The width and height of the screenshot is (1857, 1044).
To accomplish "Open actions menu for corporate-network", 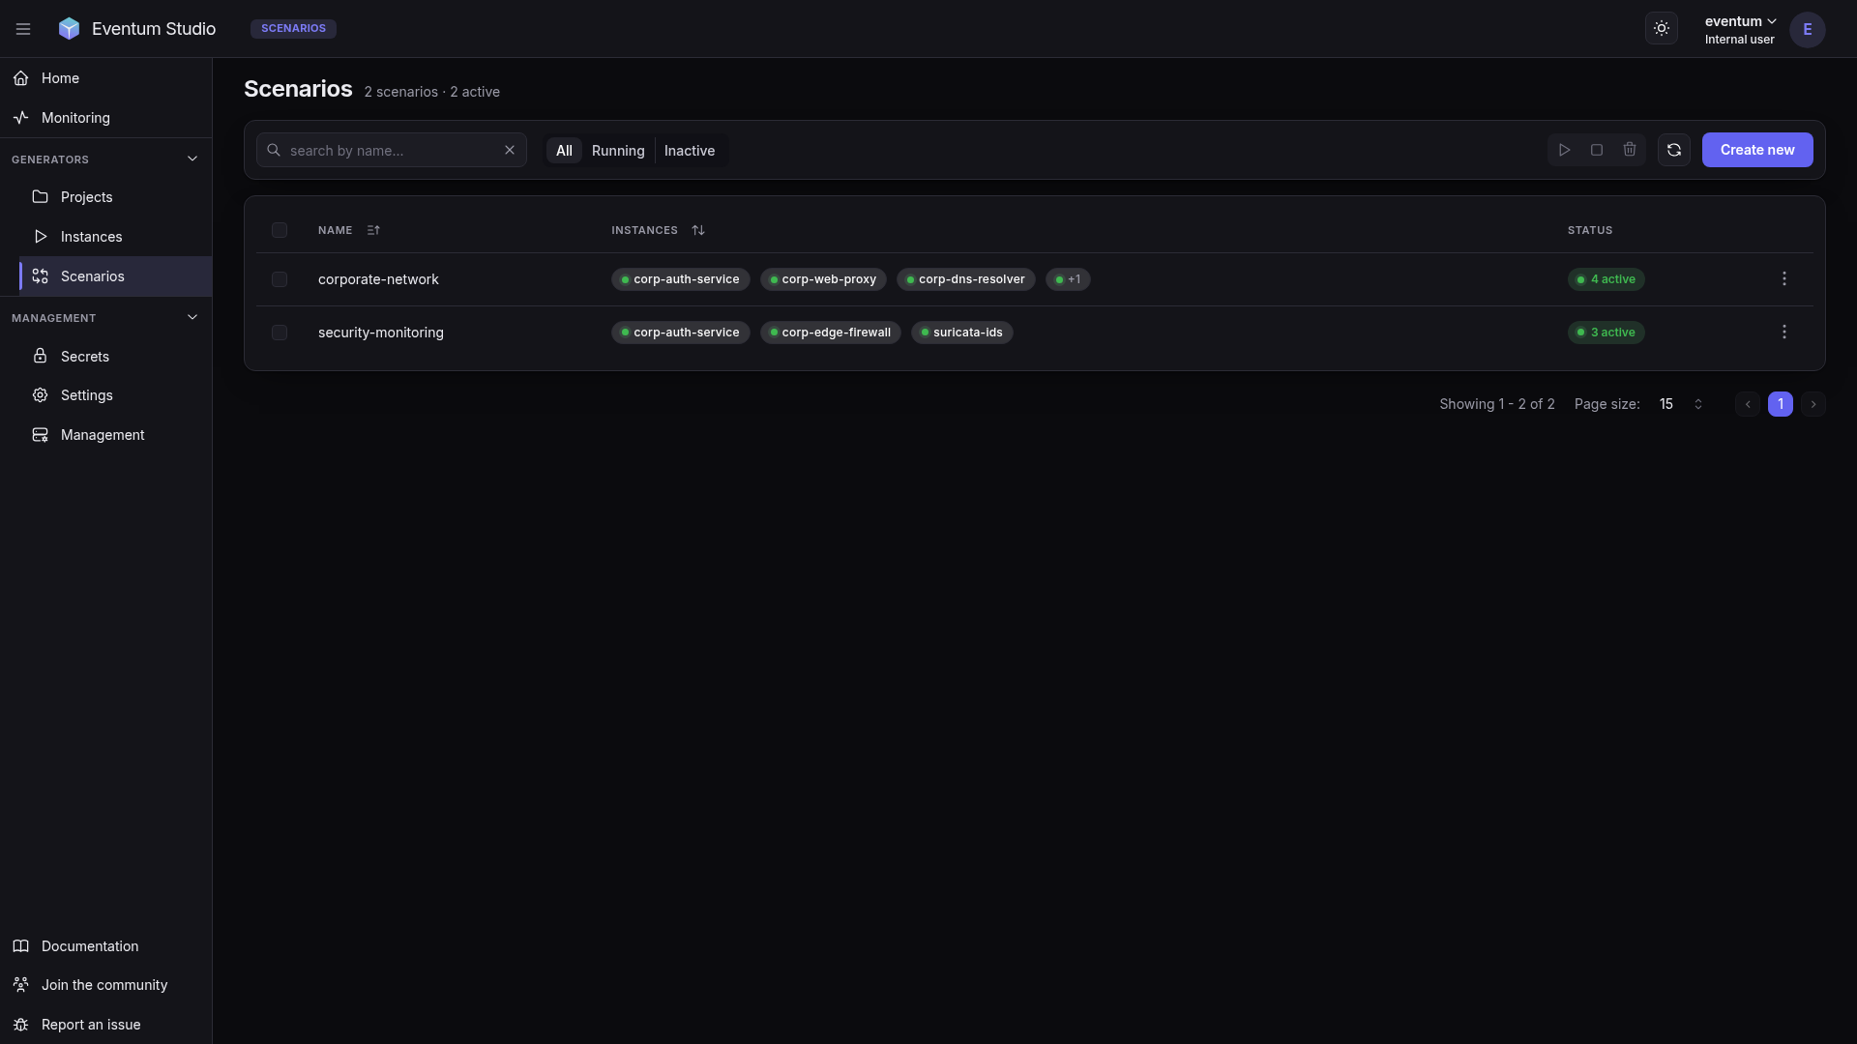I will point(1784,278).
